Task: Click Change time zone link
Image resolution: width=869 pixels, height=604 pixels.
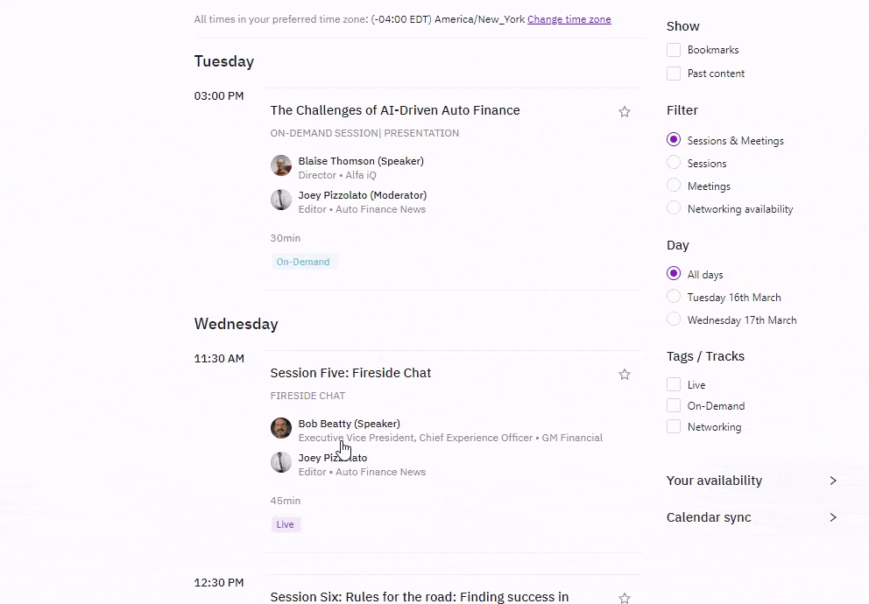Action: (569, 19)
